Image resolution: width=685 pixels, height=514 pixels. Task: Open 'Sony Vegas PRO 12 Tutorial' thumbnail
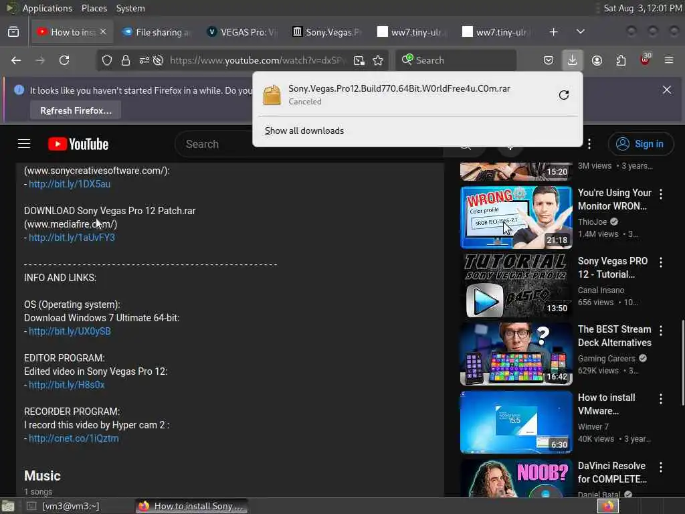tap(516, 285)
